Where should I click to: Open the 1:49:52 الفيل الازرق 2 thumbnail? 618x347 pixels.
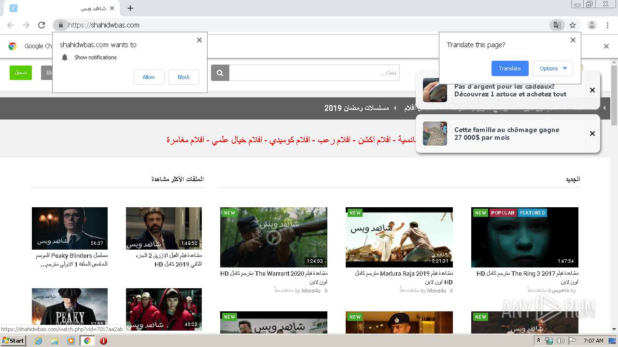pos(164,228)
